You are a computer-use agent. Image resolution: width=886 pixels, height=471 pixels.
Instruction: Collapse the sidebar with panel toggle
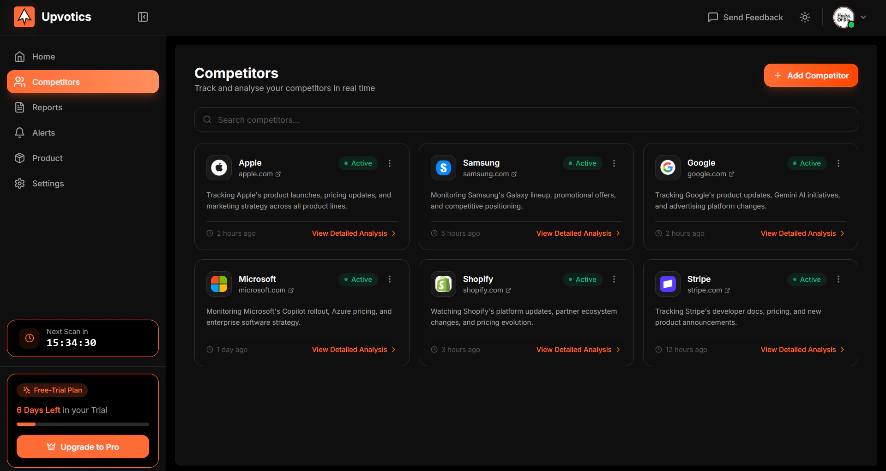coord(143,17)
